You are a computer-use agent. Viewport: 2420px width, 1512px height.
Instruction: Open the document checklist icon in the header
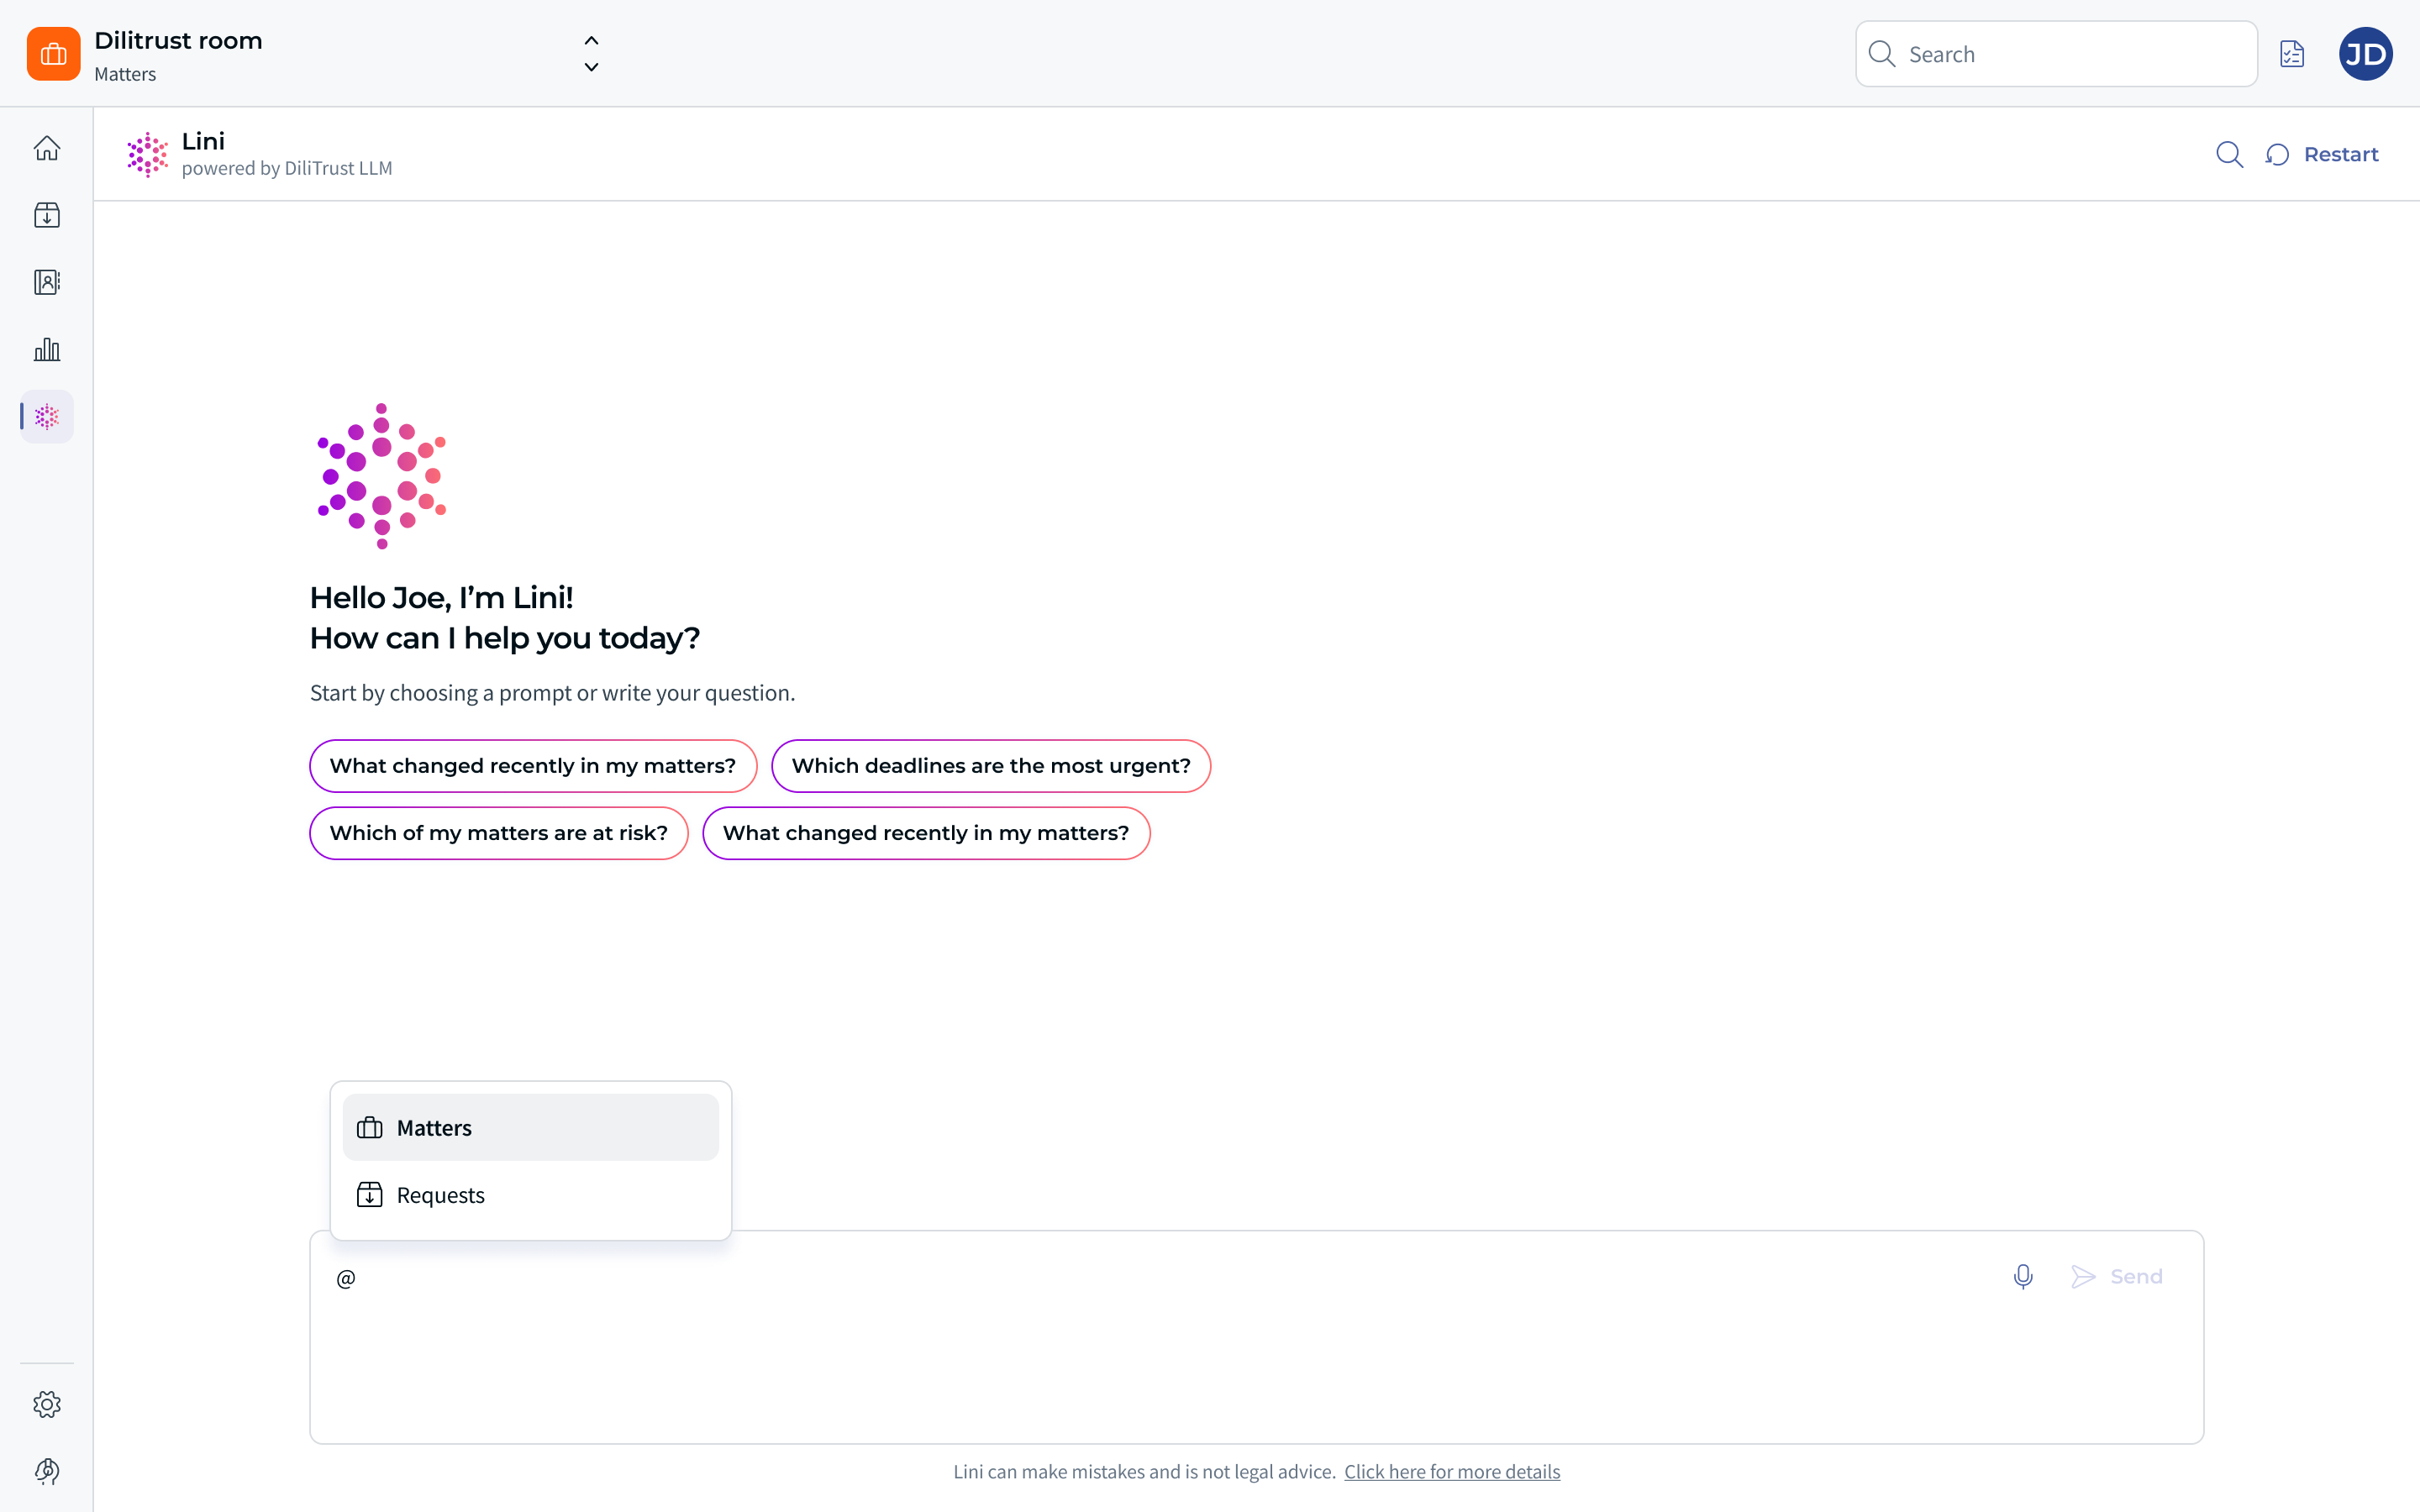[2292, 54]
